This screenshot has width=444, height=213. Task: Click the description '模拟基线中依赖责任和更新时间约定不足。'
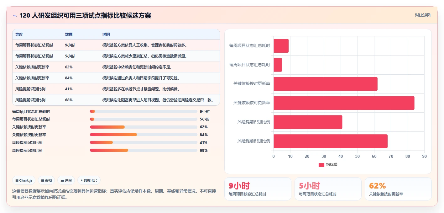coord(137,67)
